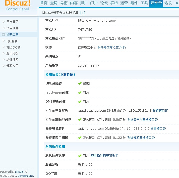Viewport: 179px width, 178px height.
Task: Click 手动修改站点ID/KEY link
Action: point(112,47)
